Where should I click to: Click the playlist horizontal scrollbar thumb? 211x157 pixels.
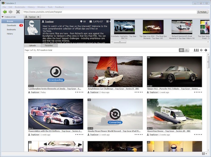click(x=120, y=42)
